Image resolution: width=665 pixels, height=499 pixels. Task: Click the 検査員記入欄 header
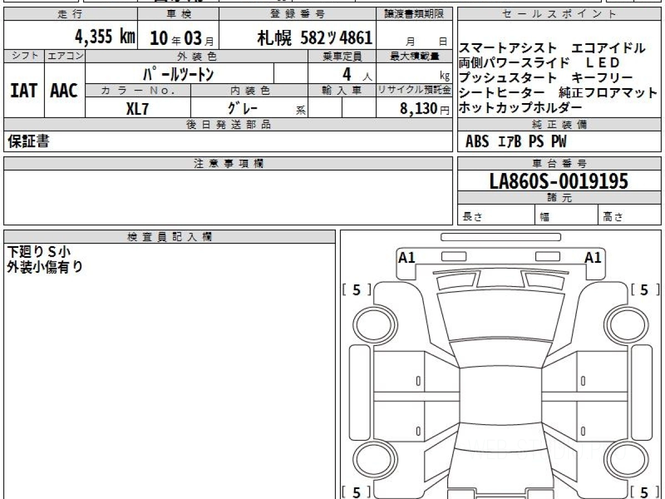(x=170, y=237)
